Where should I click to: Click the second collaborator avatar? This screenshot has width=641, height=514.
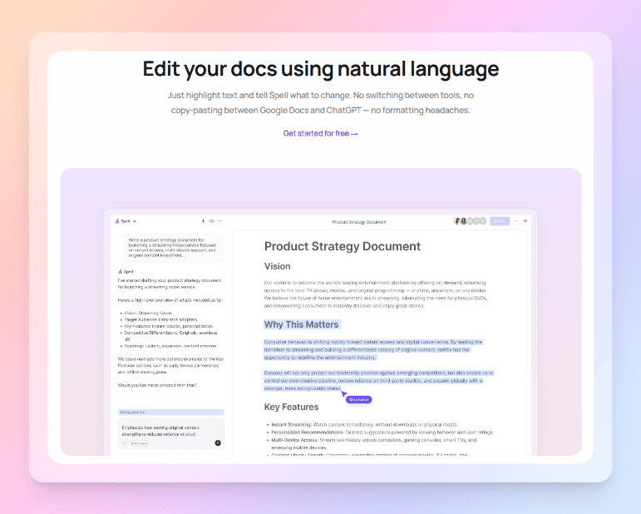coord(463,221)
